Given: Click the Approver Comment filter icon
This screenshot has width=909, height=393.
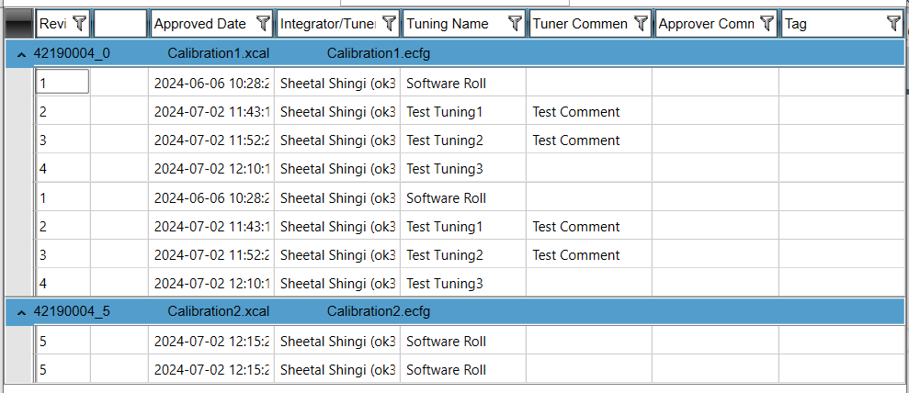Looking at the screenshot, I should 767,24.
